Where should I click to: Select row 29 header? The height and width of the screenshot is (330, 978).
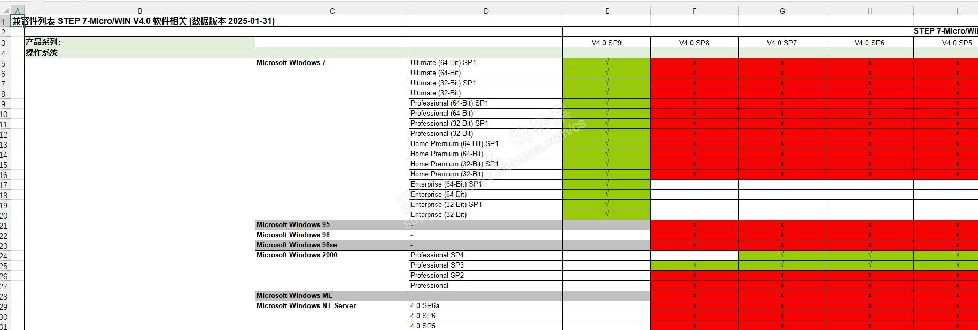click(5, 306)
